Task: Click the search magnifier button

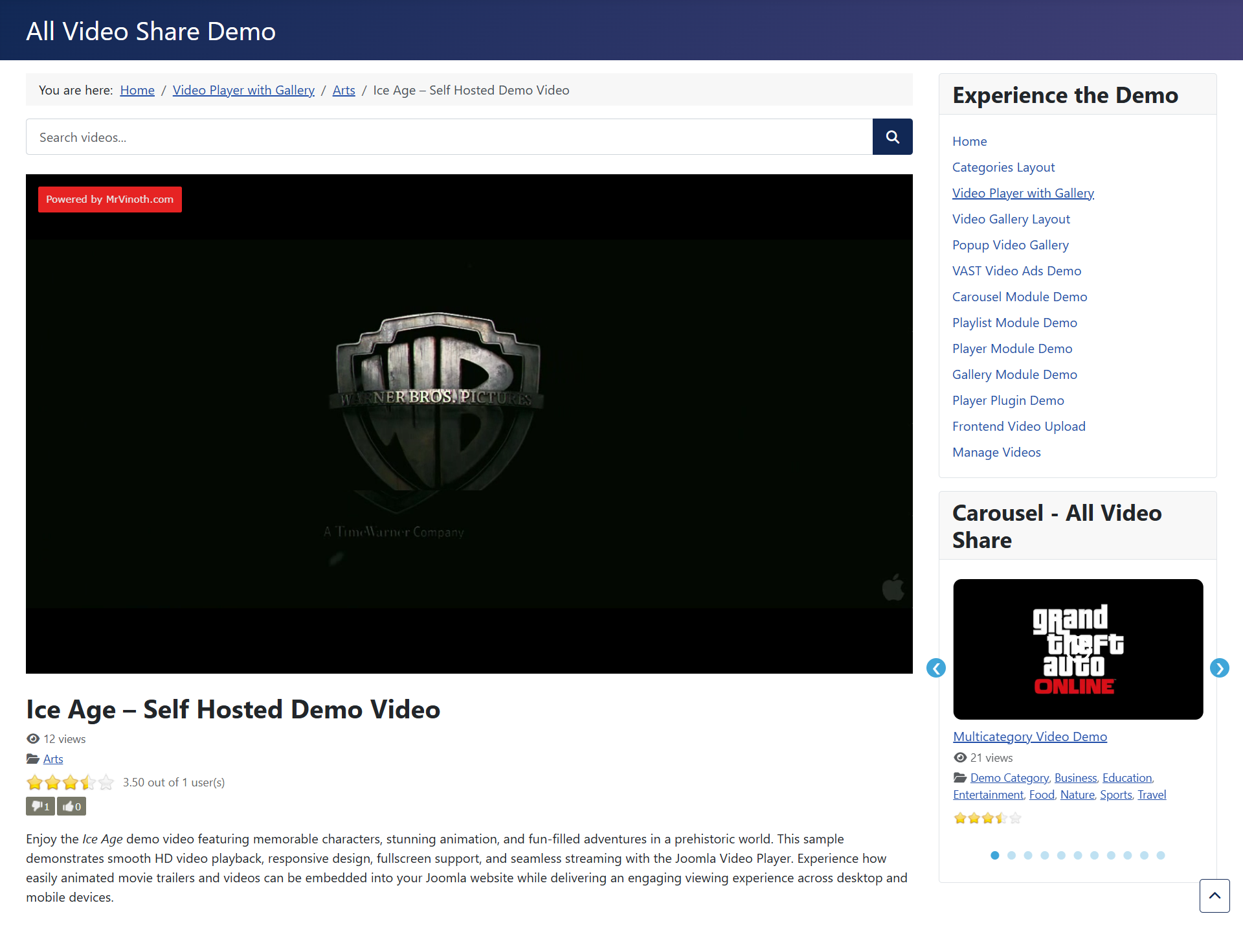Action: tap(892, 137)
